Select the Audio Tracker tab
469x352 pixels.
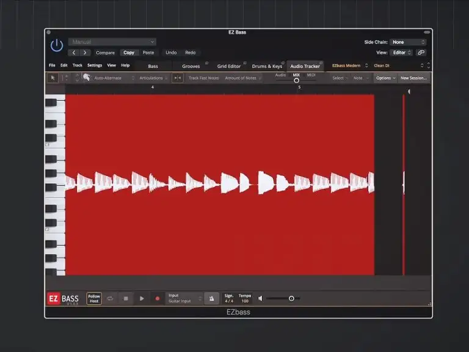click(305, 66)
